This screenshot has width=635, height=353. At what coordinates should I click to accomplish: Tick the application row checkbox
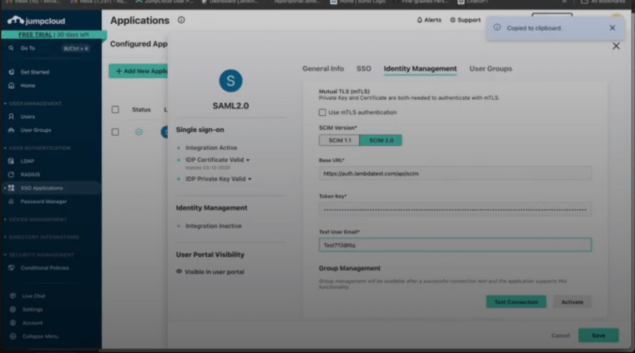pos(116,132)
